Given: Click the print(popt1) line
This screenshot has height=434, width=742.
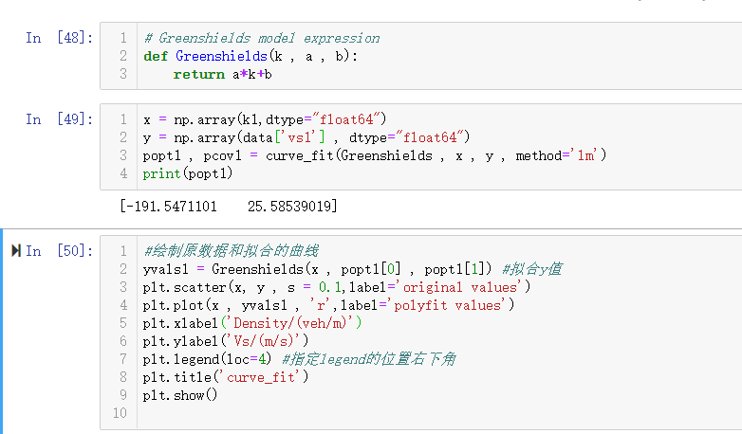Looking at the screenshot, I should [187, 174].
